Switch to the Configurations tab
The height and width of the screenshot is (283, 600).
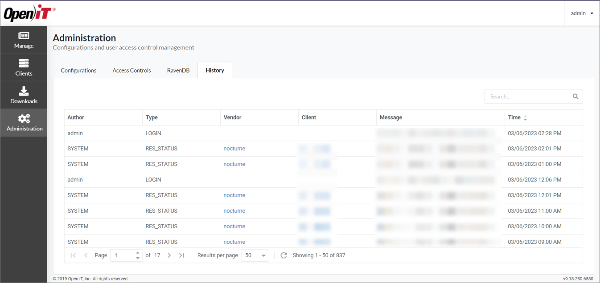point(78,70)
